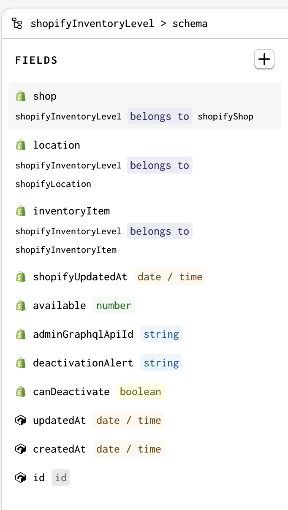This screenshot has height=510, width=288.
Task: Click the schema tree icon in breadcrumb
Action: [17, 23]
